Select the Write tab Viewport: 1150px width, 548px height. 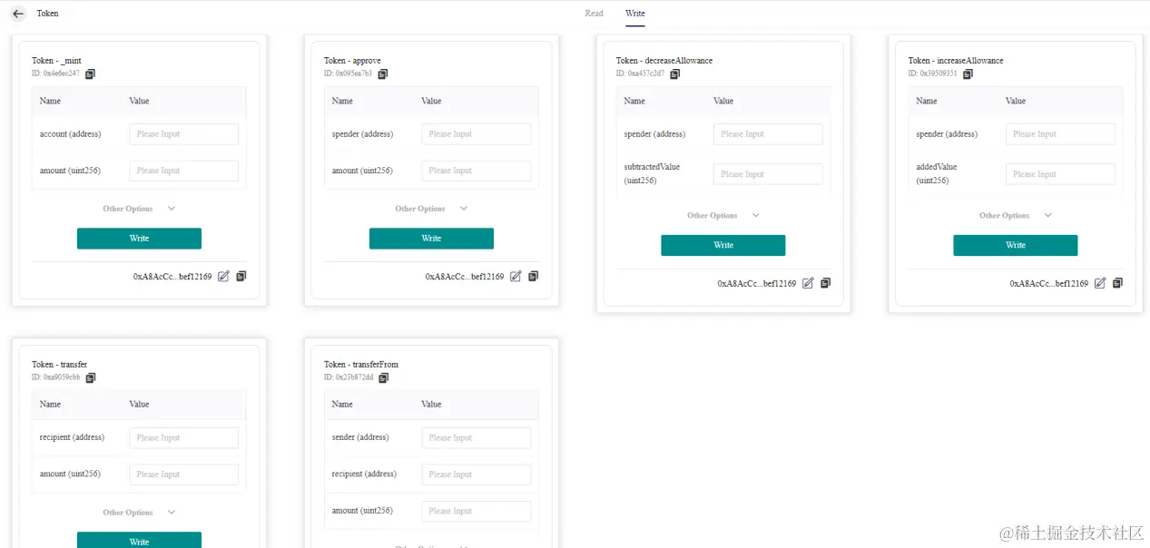tap(635, 14)
